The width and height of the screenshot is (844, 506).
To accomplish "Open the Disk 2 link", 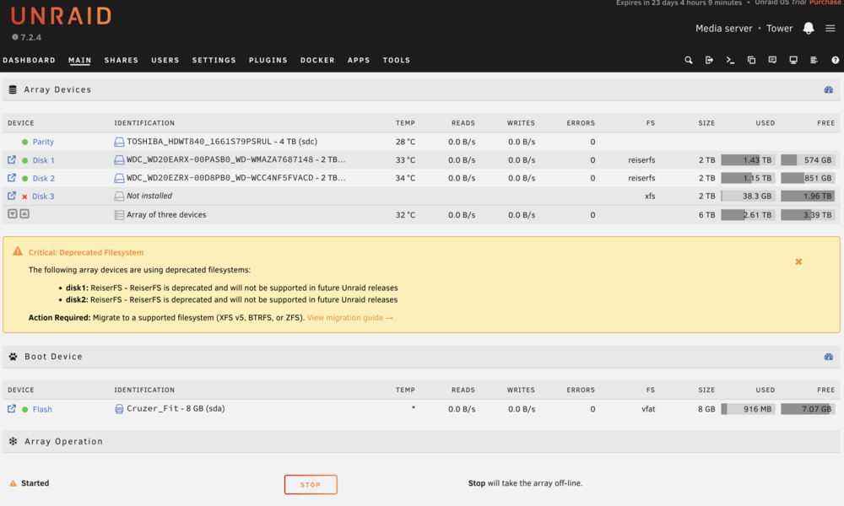I will click(x=43, y=178).
